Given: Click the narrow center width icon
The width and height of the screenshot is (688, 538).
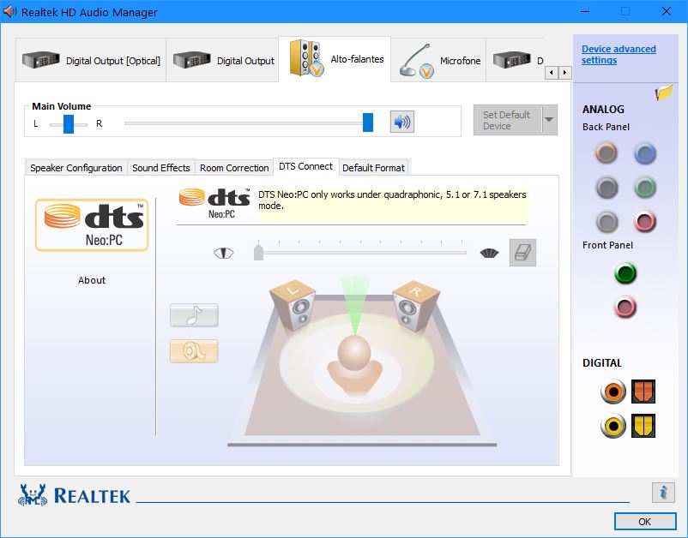Looking at the screenshot, I should coord(224,254).
